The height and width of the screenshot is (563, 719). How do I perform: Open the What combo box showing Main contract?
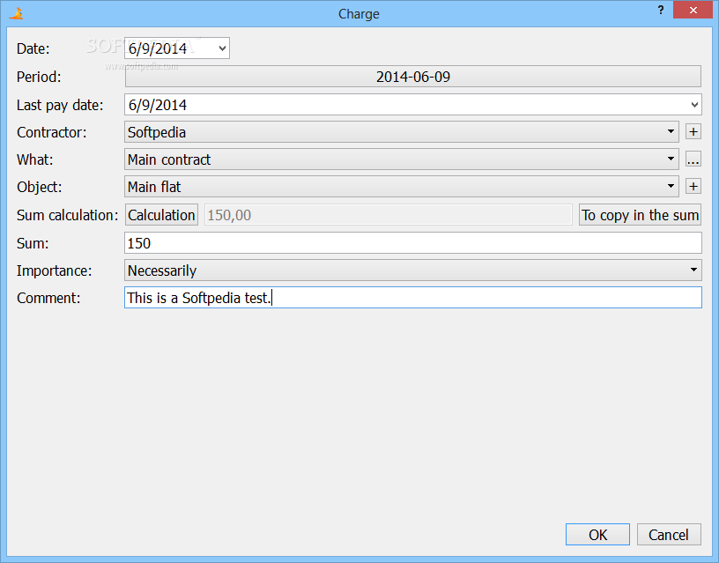[x=402, y=159]
